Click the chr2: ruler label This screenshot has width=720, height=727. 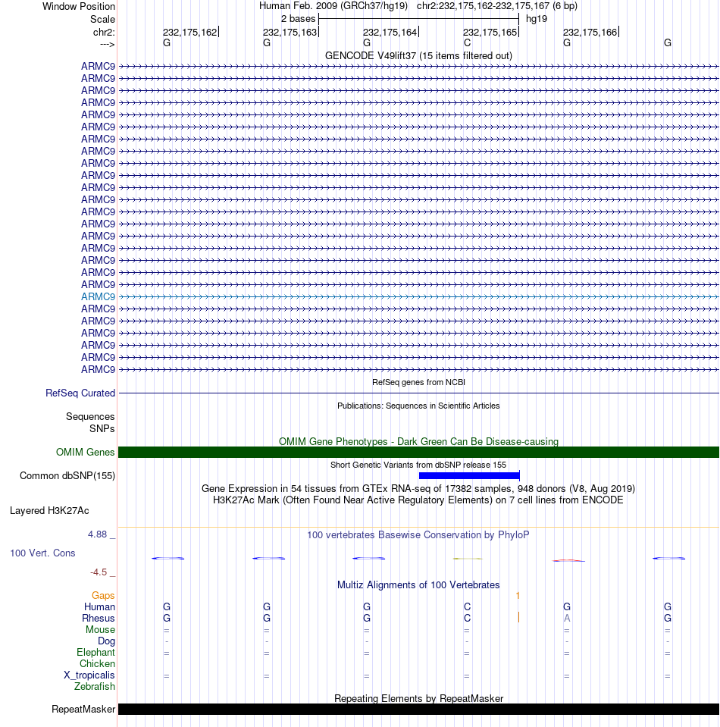[x=104, y=32]
